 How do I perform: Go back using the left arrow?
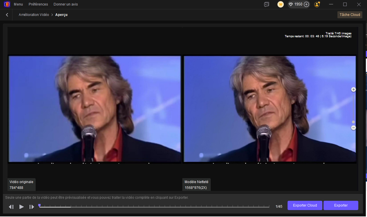[x=7, y=15]
